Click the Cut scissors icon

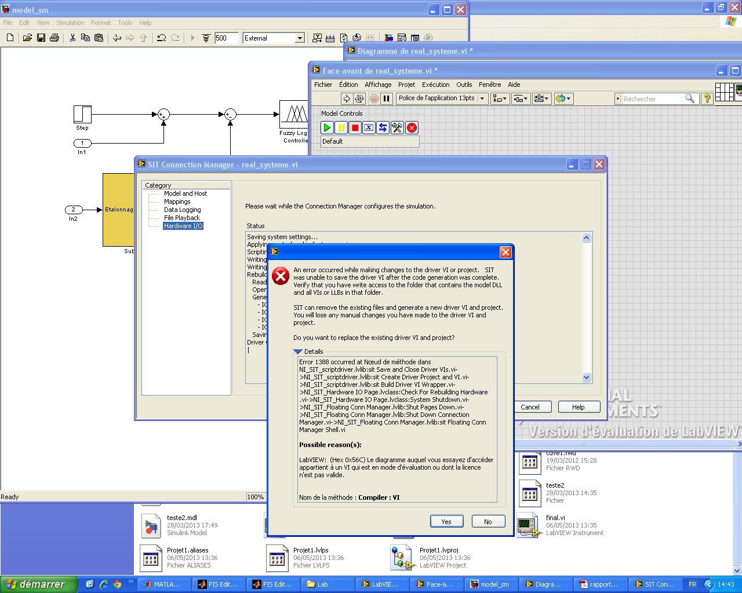pyautogui.click(x=72, y=38)
